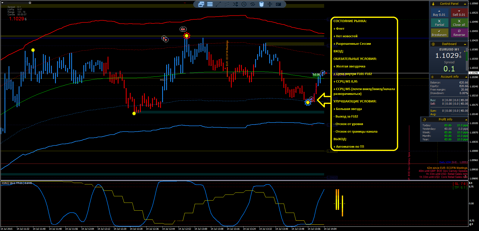479x231 pixels.
Task: Click the Partial close button
Action: [439, 23]
